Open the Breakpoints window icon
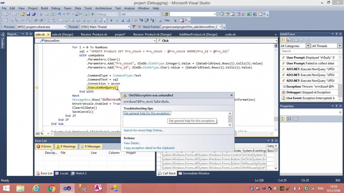The image size is (344, 193). point(182,21)
